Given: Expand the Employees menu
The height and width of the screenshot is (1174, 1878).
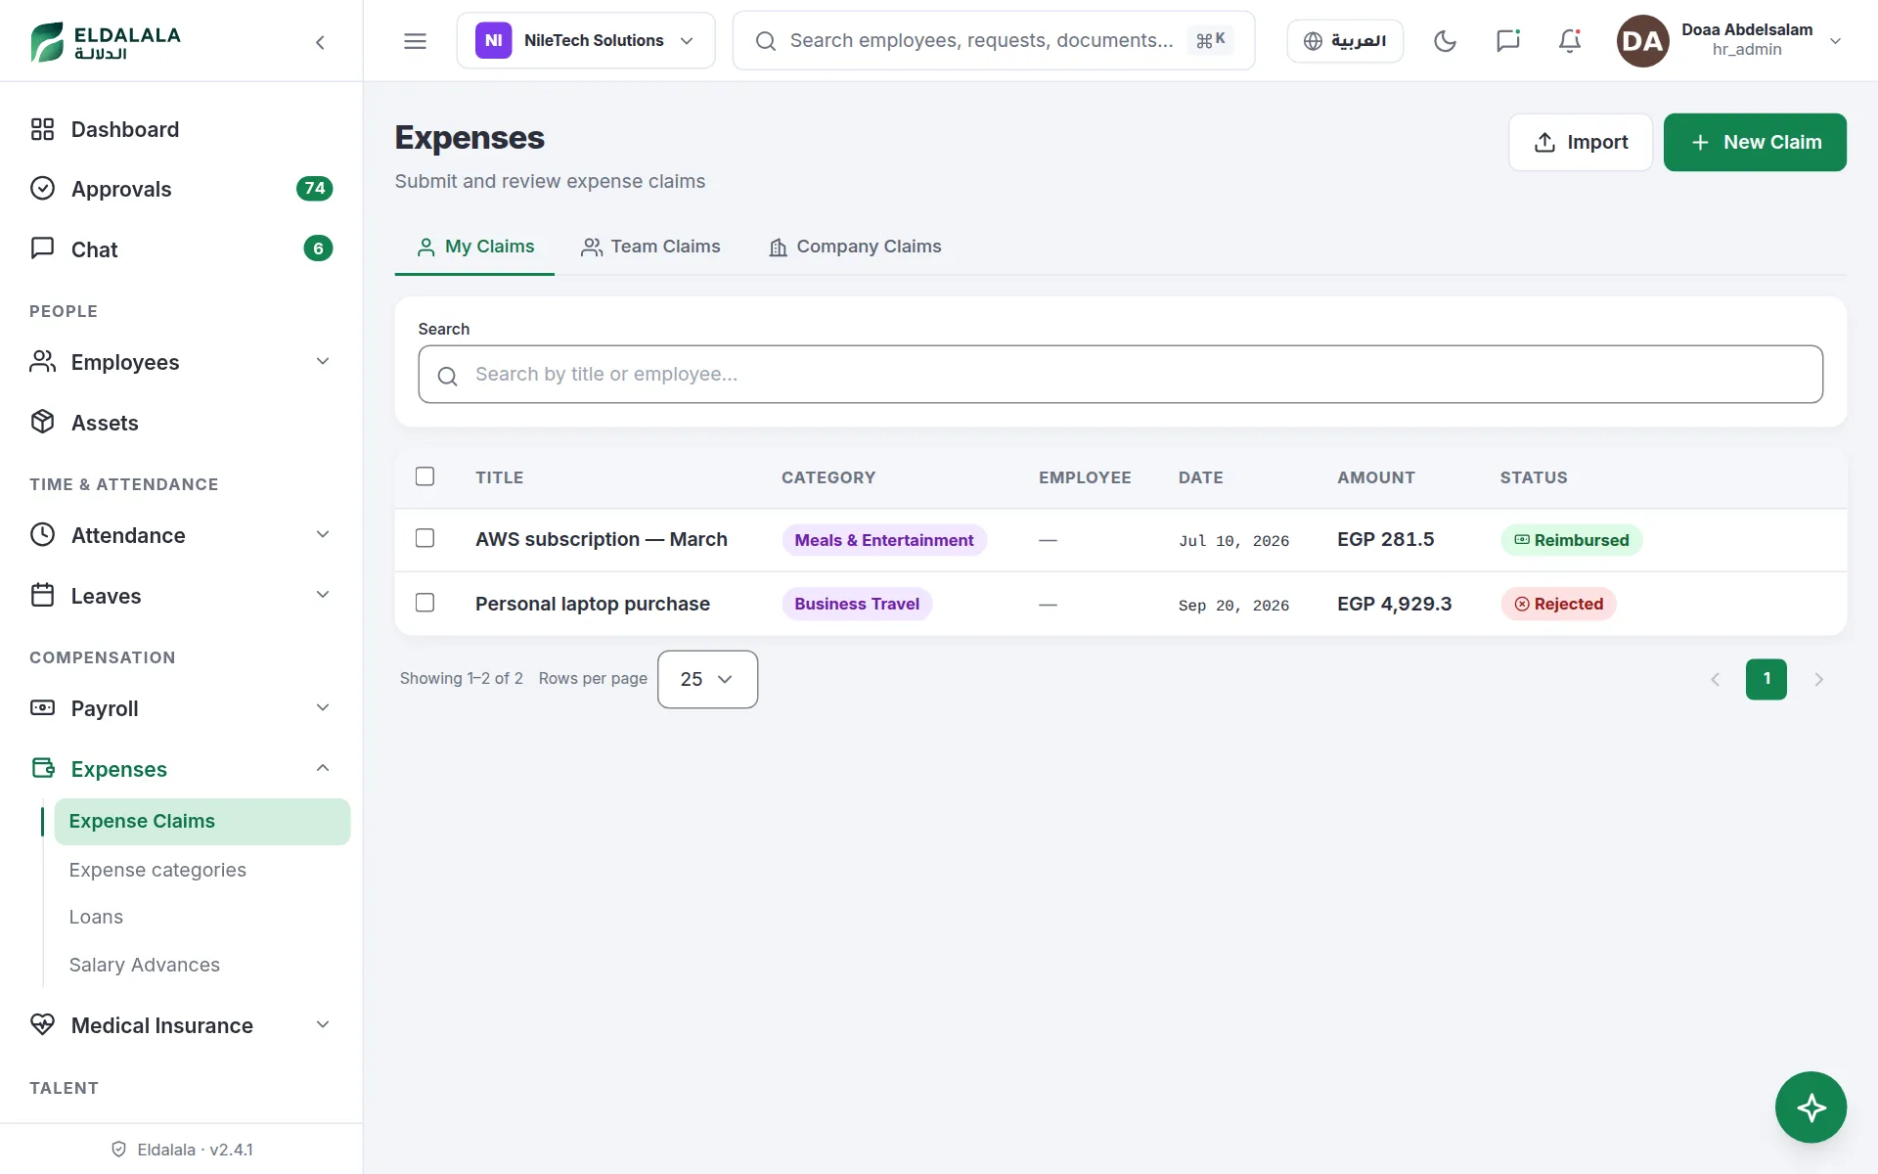Looking at the screenshot, I should [181, 362].
